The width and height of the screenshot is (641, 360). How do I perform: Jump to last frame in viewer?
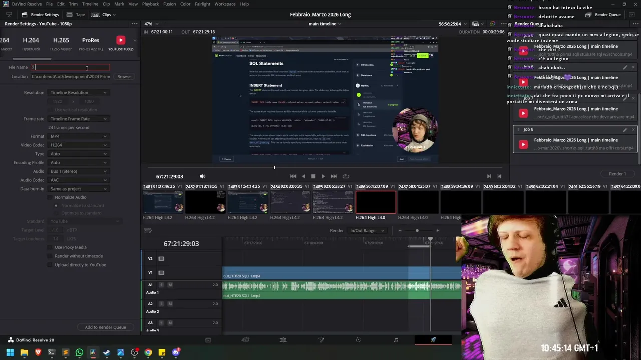coord(334,176)
